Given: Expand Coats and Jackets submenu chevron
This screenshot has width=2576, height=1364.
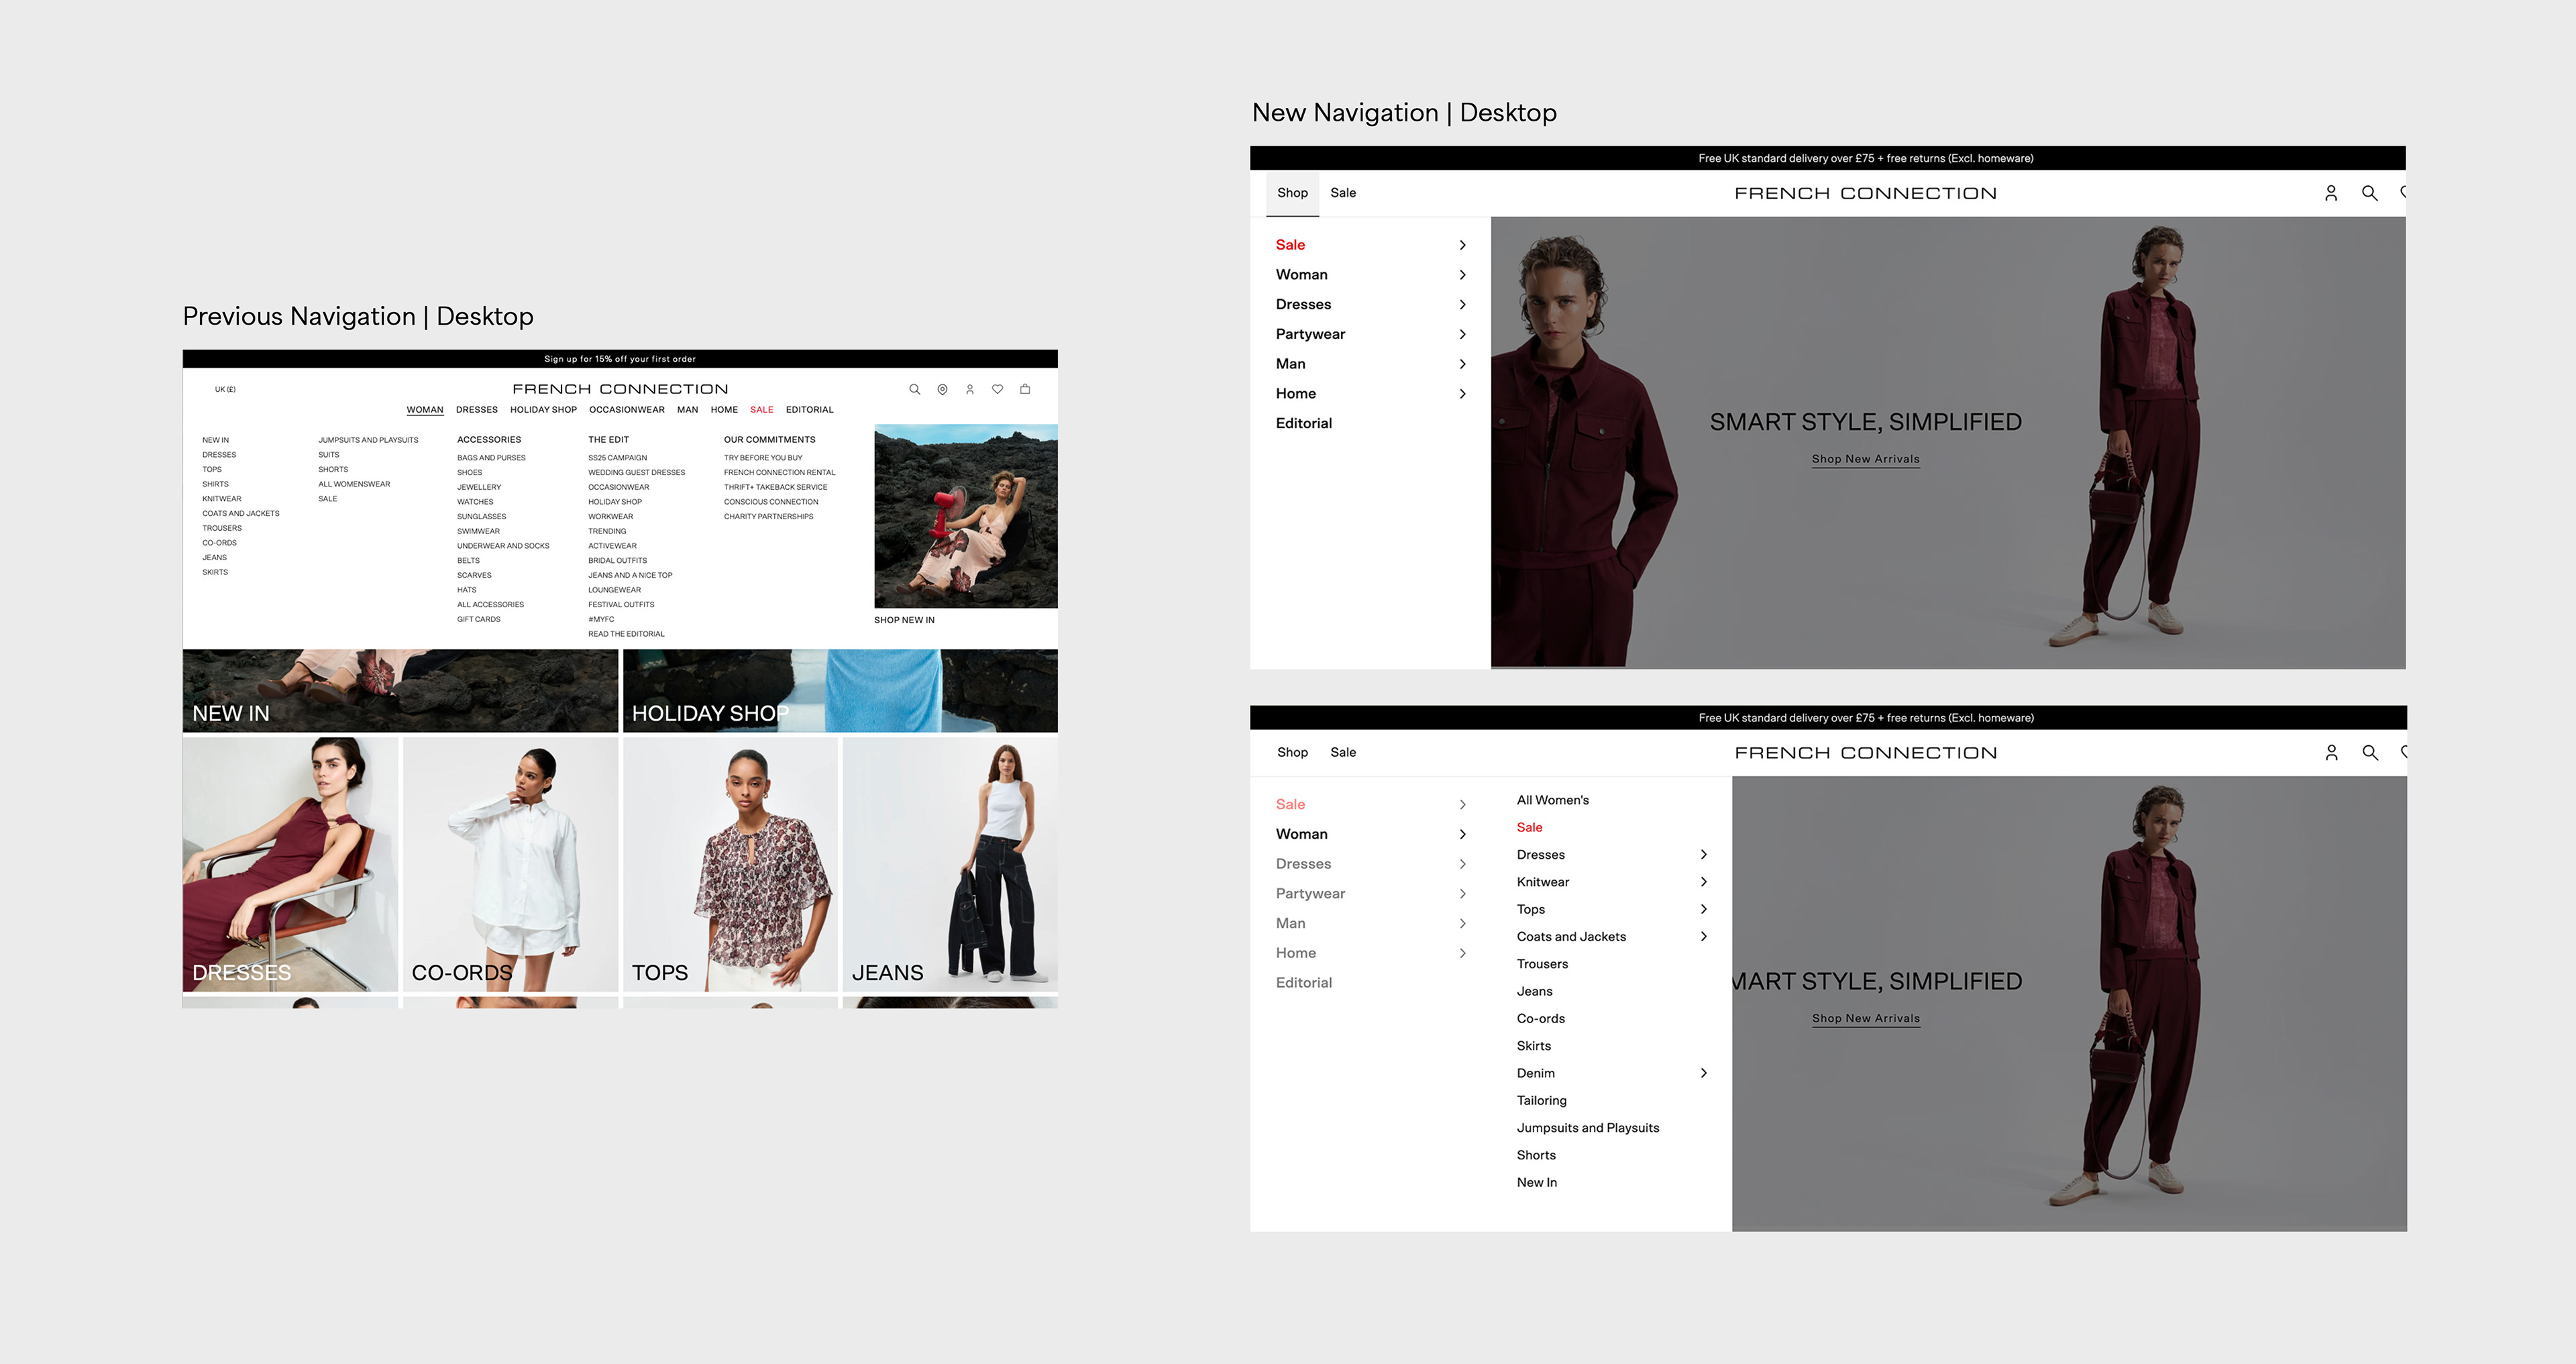Looking at the screenshot, I should 1704,936.
